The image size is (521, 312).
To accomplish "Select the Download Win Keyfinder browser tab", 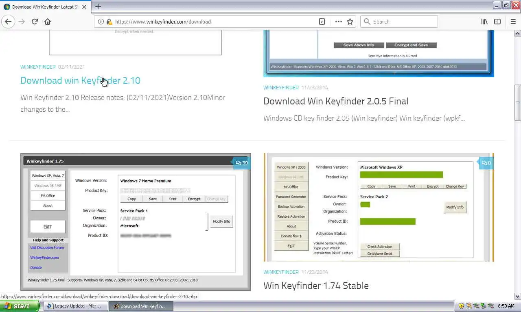I will point(46,7).
